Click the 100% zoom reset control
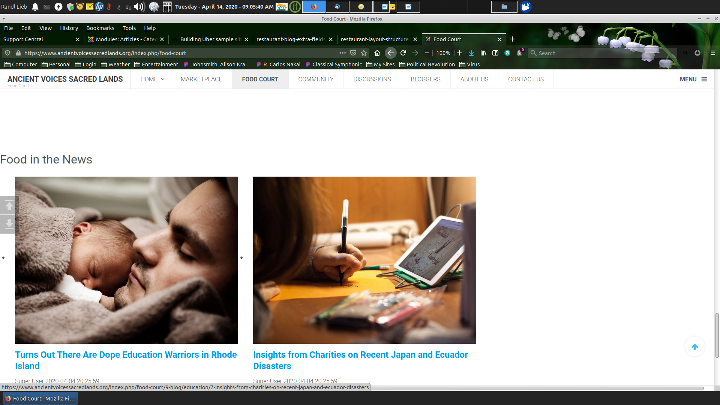 443,53
